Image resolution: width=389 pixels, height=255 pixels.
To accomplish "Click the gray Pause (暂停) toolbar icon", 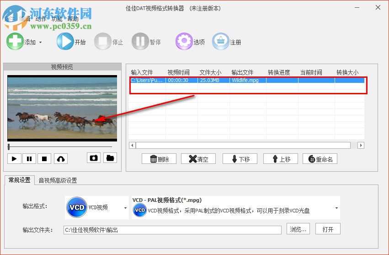I will [140, 42].
